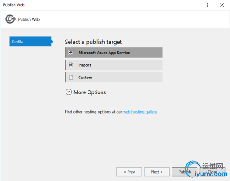Click the < Prev button

129,172
